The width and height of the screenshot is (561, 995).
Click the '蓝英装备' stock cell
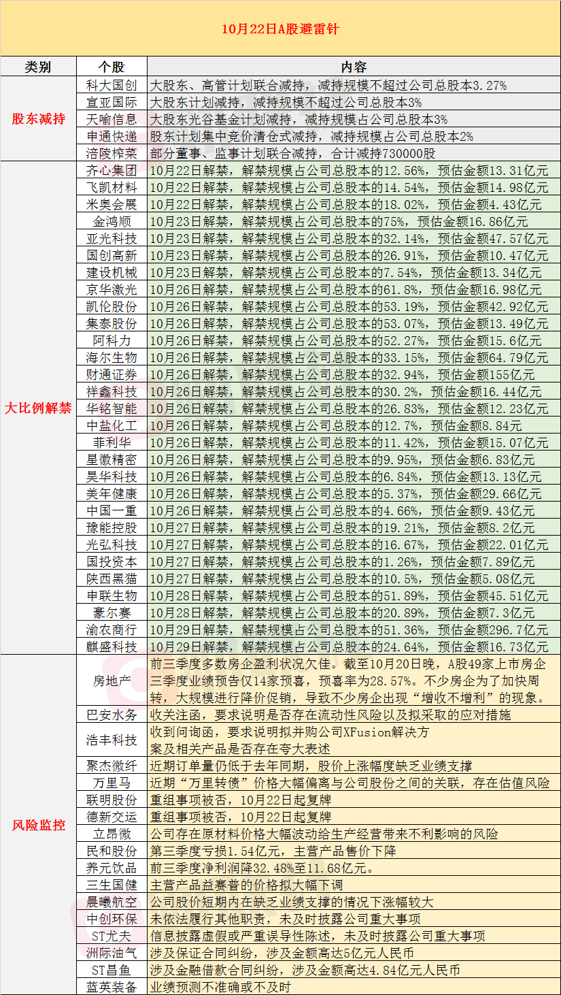(x=112, y=987)
